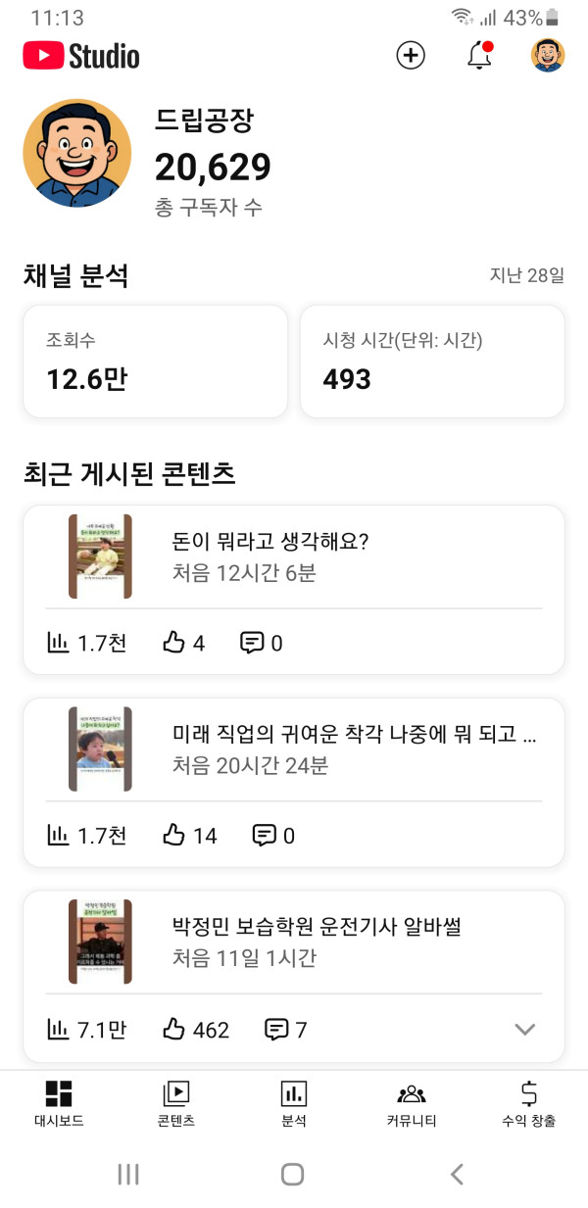The height and width of the screenshot is (1208, 588).
Task: Open the 조회수 analytics card
Action: pos(156,361)
